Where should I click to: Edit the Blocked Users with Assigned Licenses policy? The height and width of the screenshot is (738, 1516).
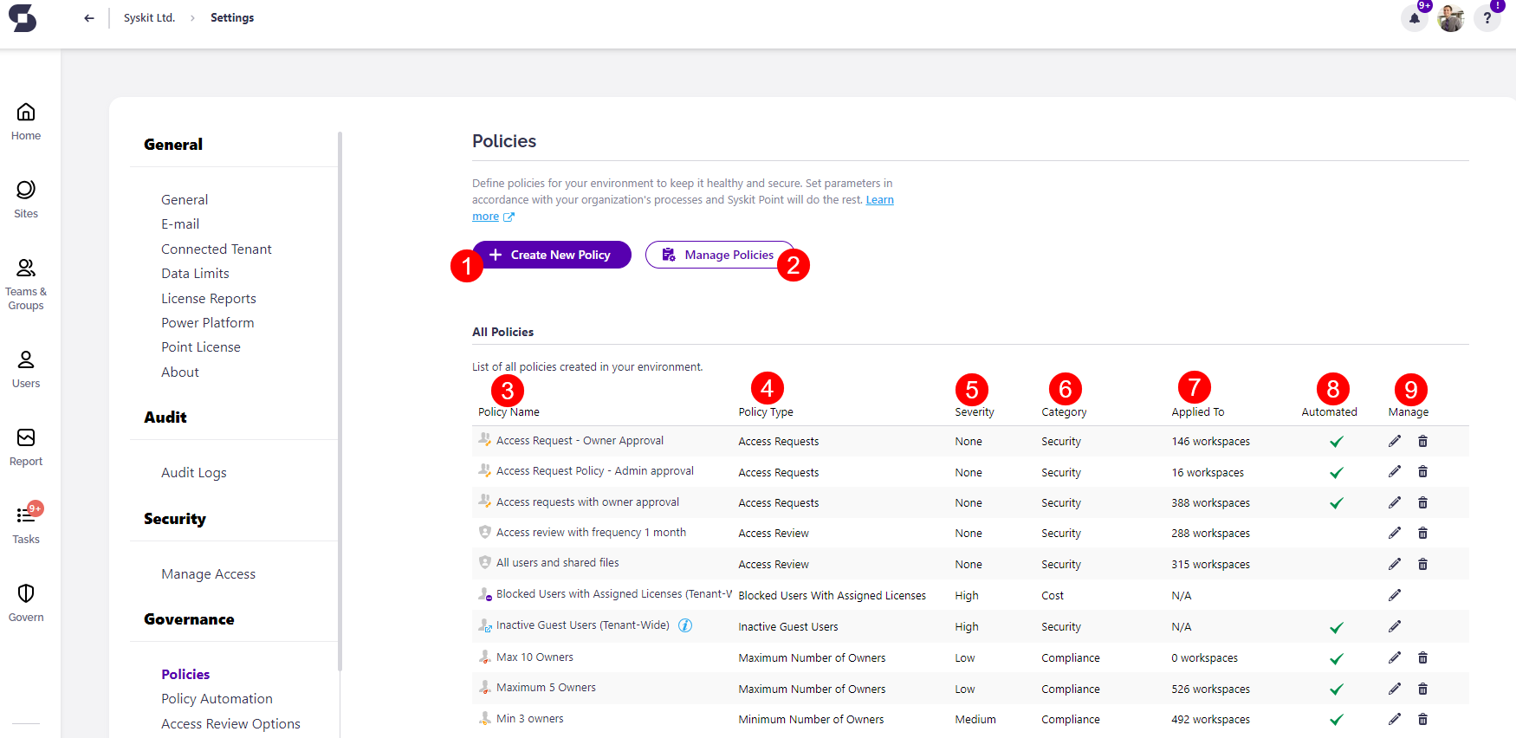[1395, 595]
